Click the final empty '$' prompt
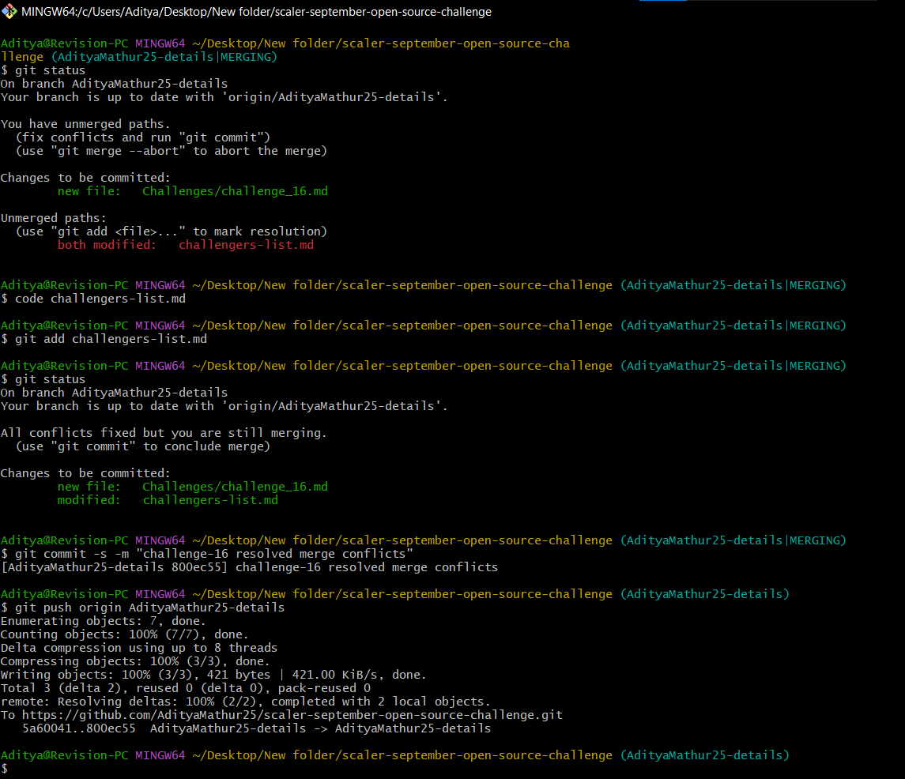The height and width of the screenshot is (779, 905). pyautogui.click(x=5, y=769)
